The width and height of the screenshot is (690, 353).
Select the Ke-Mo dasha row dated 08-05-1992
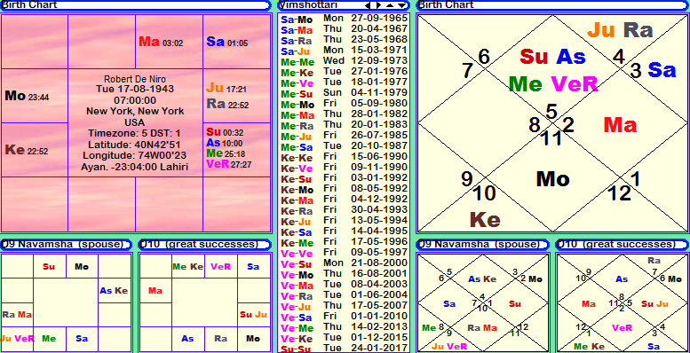pyautogui.click(x=344, y=189)
